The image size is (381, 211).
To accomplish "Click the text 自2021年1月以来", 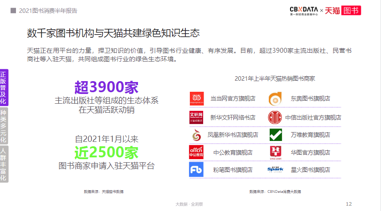I will pyautogui.click(x=106, y=139).
